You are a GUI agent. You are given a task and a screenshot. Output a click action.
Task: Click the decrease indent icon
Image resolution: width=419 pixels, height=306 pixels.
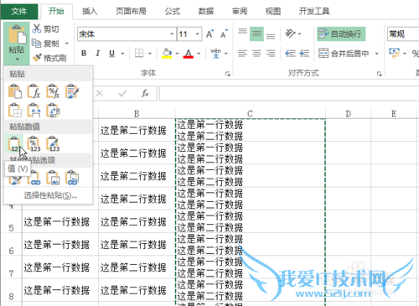pyautogui.click(x=290, y=53)
